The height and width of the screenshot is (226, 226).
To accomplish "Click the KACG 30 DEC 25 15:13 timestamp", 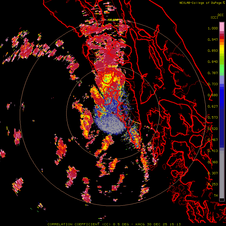I will (158, 224).
